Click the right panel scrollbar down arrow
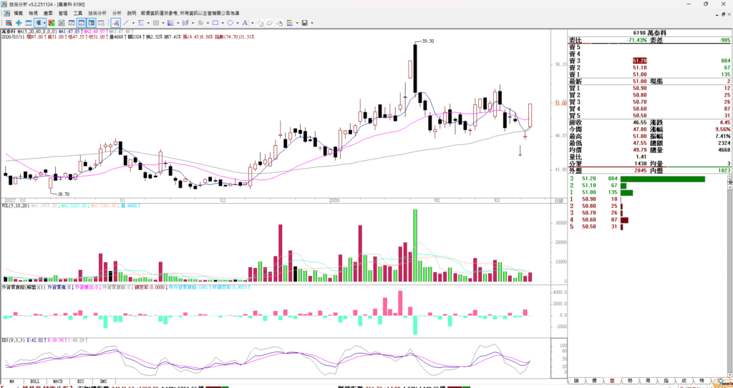The height and width of the screenshot is (388, 733). (x=728, y=373)
